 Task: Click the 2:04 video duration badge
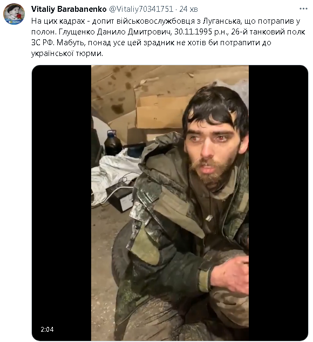(47, 330)
